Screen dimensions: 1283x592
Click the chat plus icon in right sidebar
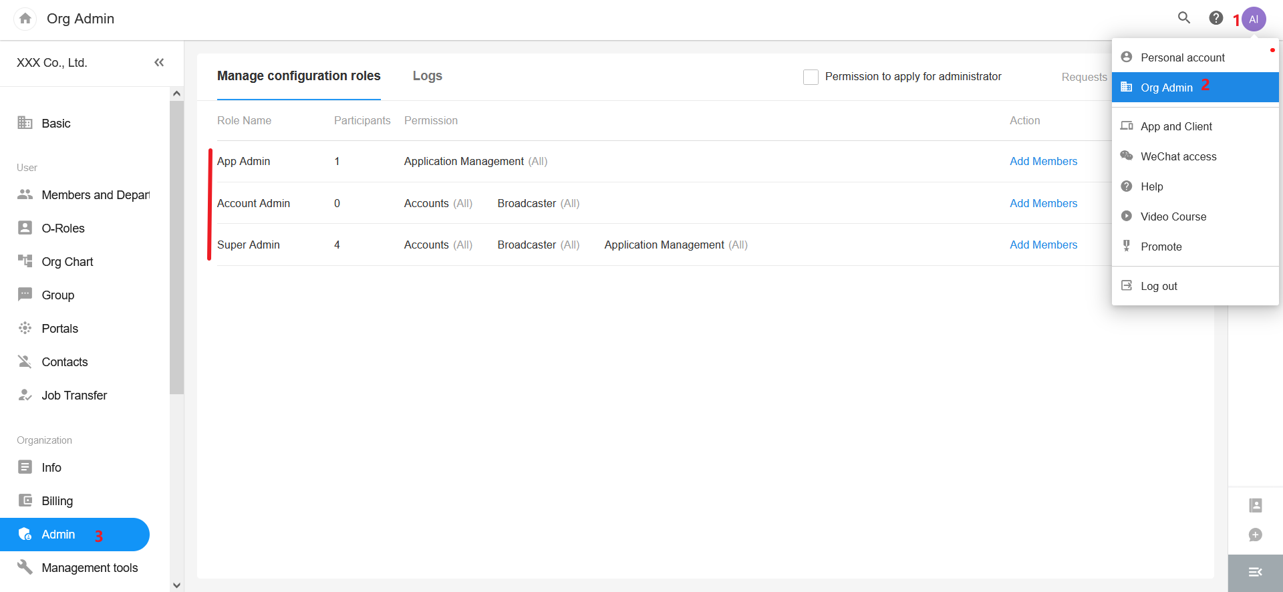1255,535
